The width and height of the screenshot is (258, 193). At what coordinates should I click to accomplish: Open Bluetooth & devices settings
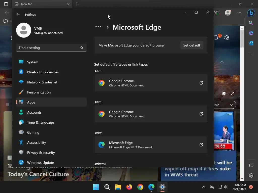point(51,72)
